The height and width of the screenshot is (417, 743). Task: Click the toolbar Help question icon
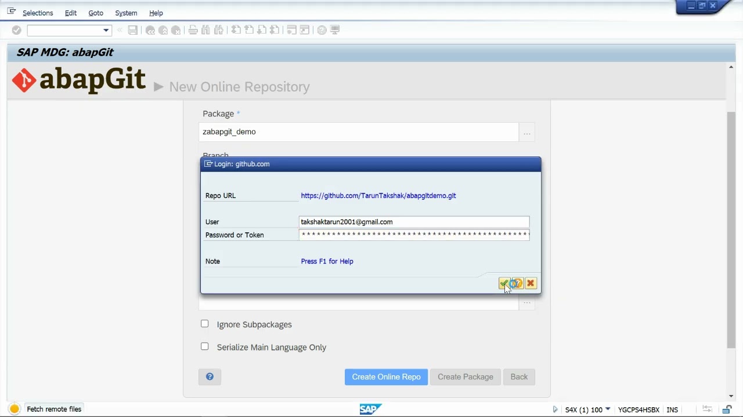click(x=322, y=30)
